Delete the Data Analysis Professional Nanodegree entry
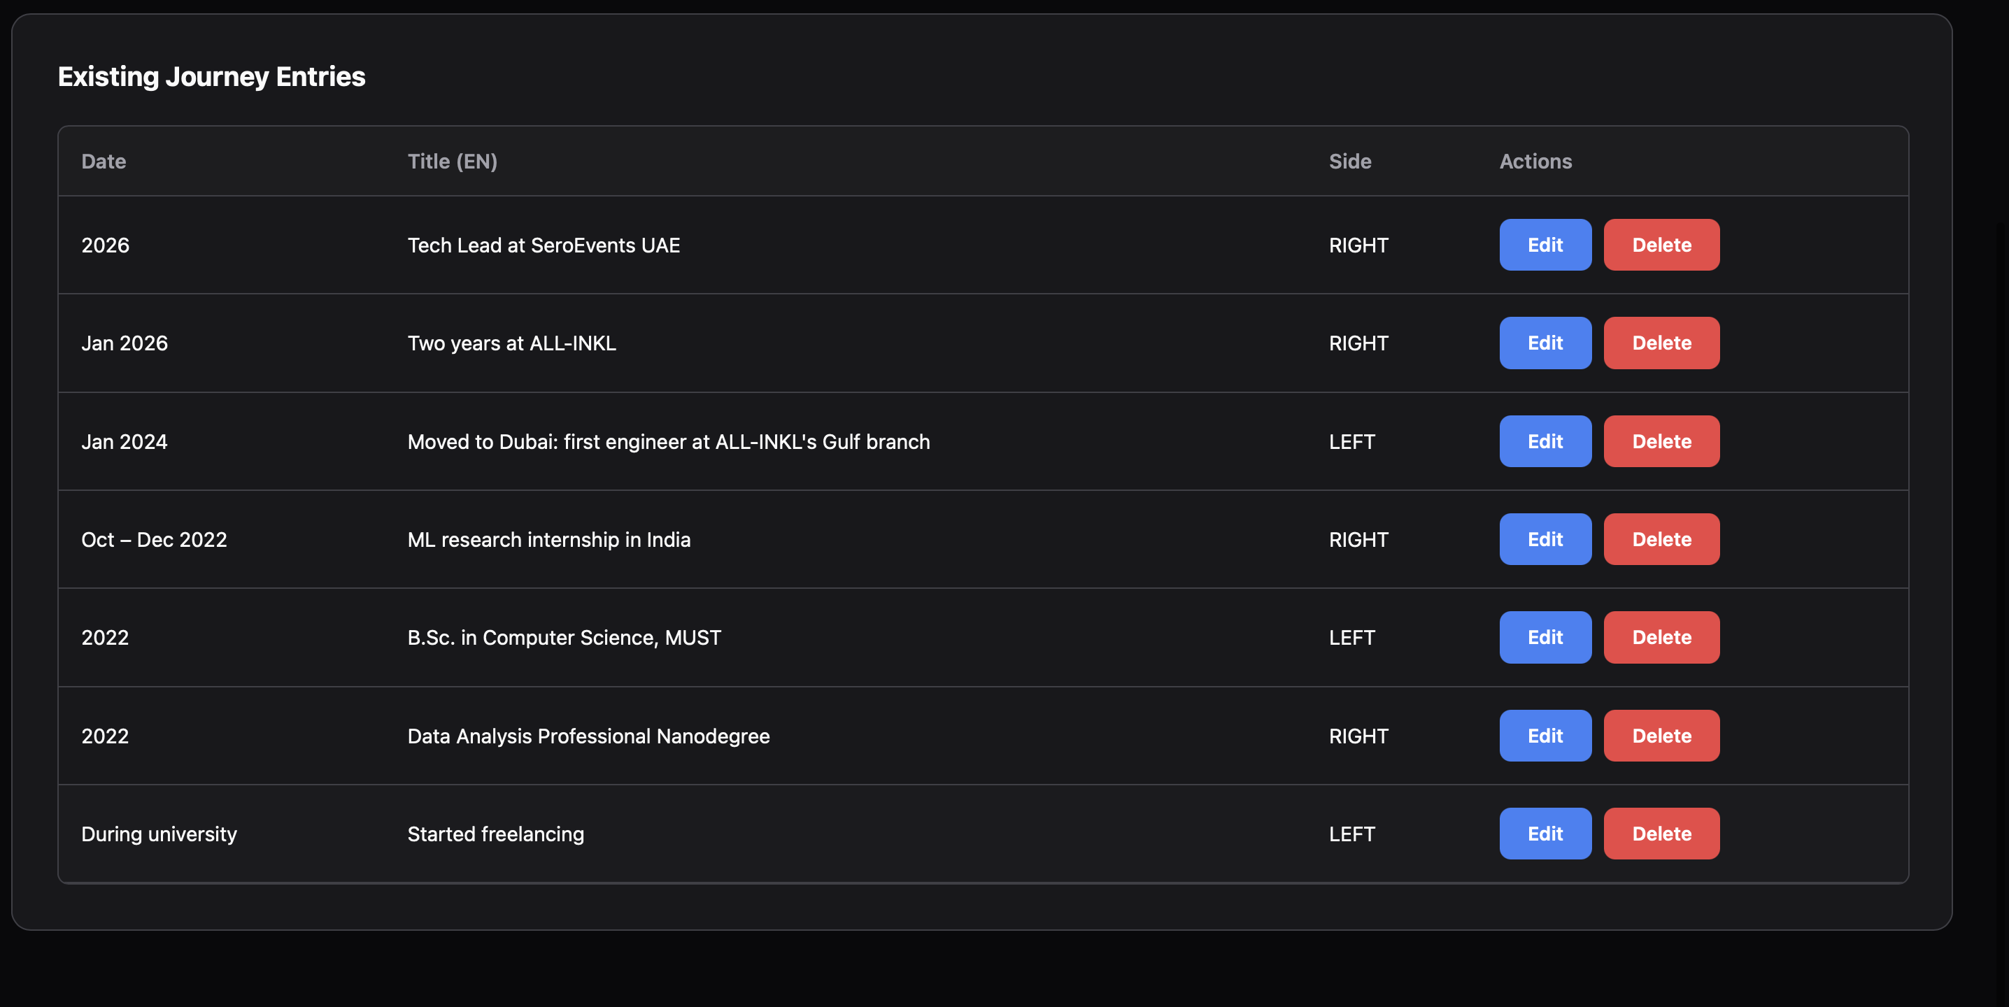The height and width of the screenshot is (1007, 2009). coord(1661,736)
